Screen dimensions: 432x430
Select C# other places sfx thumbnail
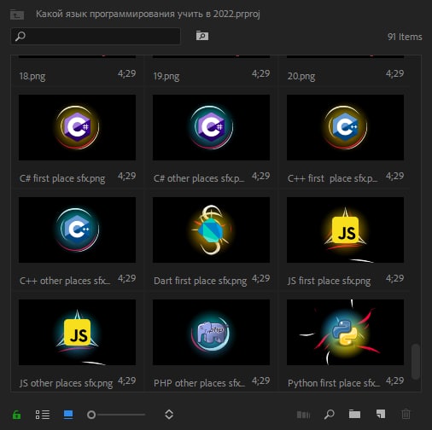click(211, 127)
